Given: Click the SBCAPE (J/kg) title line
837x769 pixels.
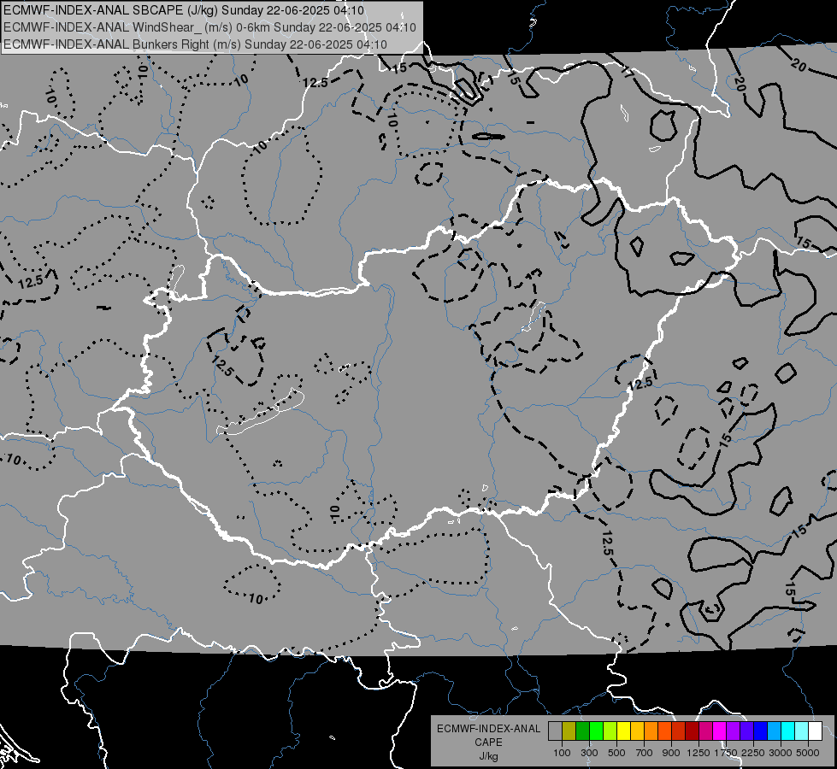Looking at the screenshot, I should point(184,10).
